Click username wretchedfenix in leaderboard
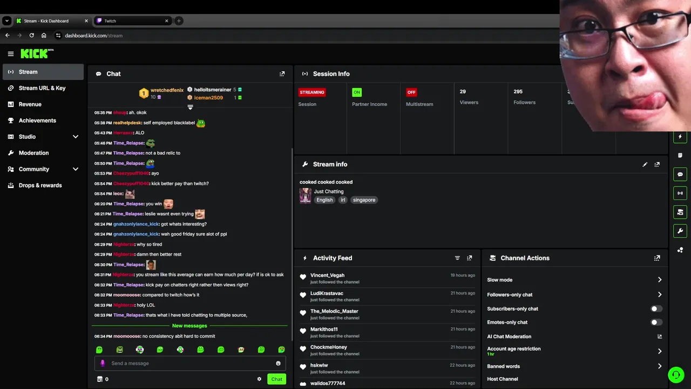 (167, 90)
